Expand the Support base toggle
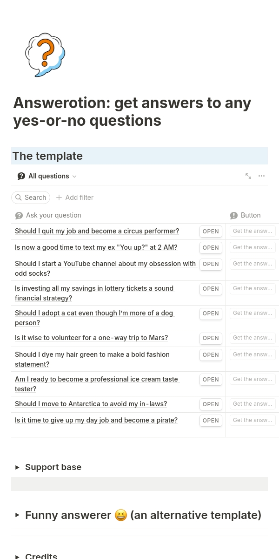The height and width of the screenshot is (559, 279). tap(17, 467)
